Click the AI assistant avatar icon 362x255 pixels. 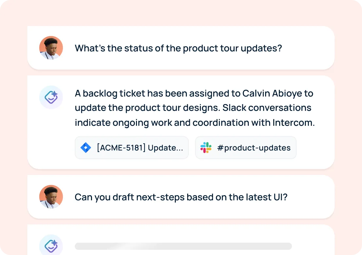51,97
